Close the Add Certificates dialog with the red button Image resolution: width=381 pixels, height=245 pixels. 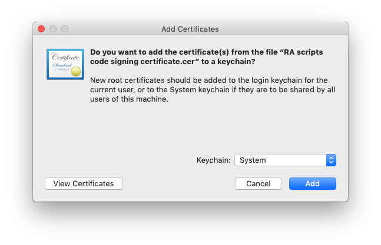(x=41, y=29)
